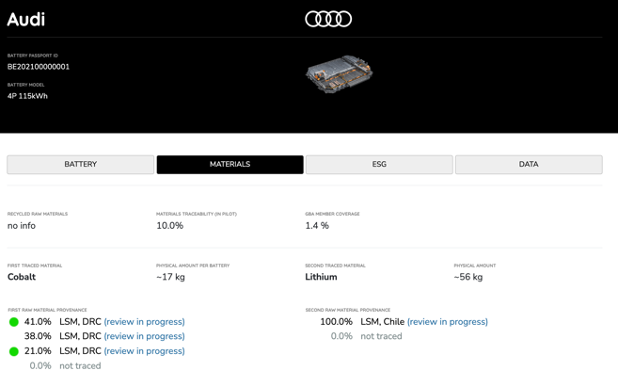This screenshot has height=387, width=618.
Task: Click the battery model 4P 115kWh text
Action: click(x=27, y=96)
